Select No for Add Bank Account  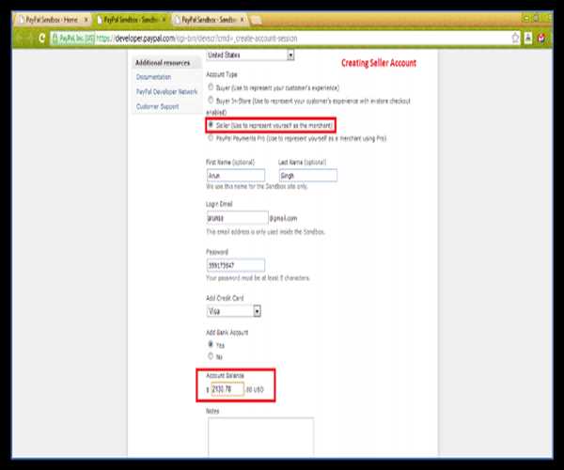(210, 356)
